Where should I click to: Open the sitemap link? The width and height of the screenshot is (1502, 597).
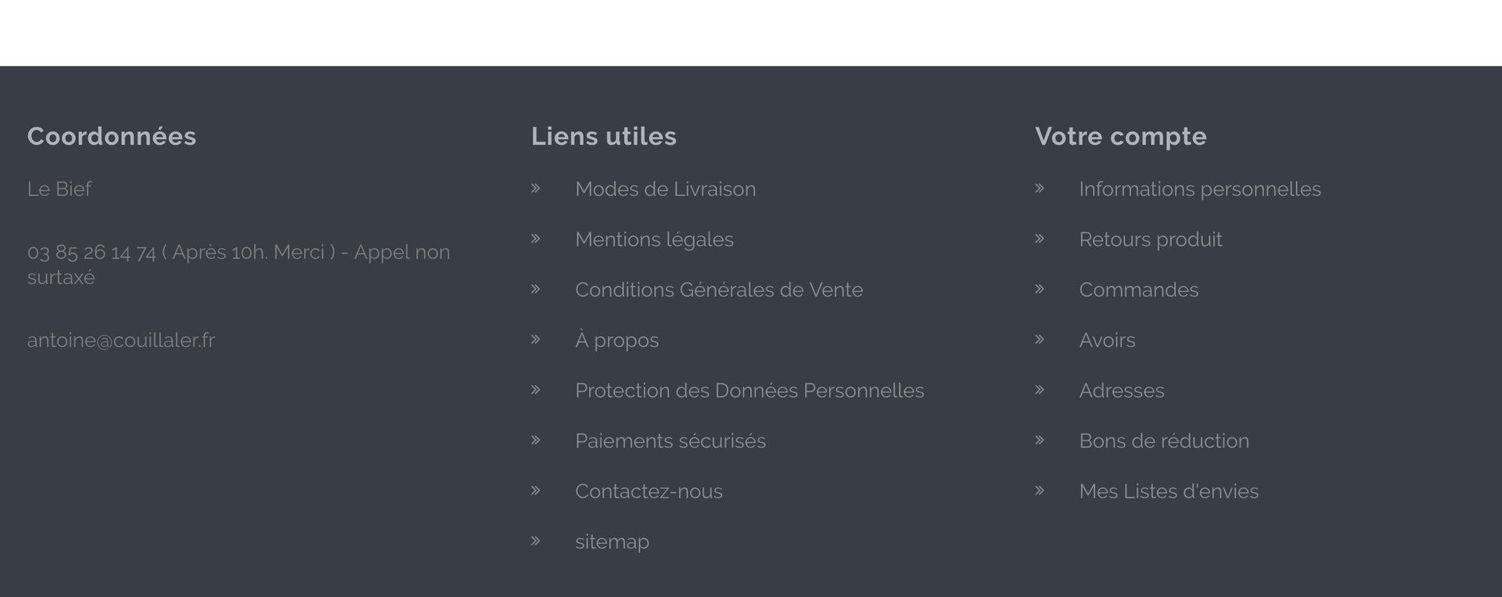(612, 541)
